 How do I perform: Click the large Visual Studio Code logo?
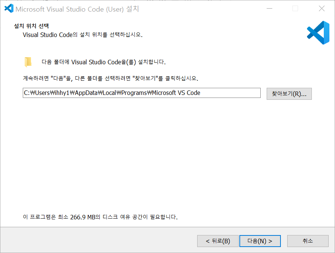tap(318, 33)
